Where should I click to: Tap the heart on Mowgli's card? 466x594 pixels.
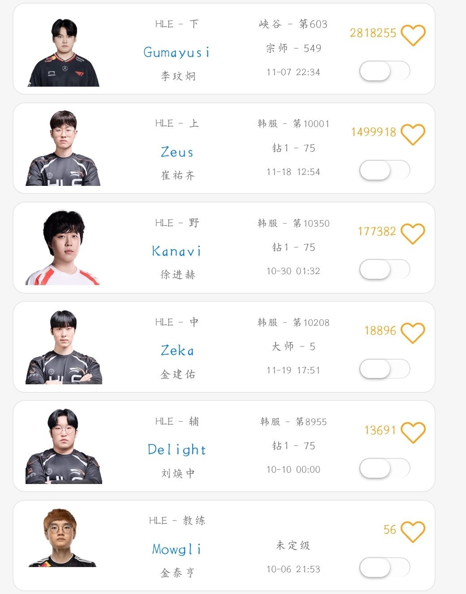click(x=412, y=532)
